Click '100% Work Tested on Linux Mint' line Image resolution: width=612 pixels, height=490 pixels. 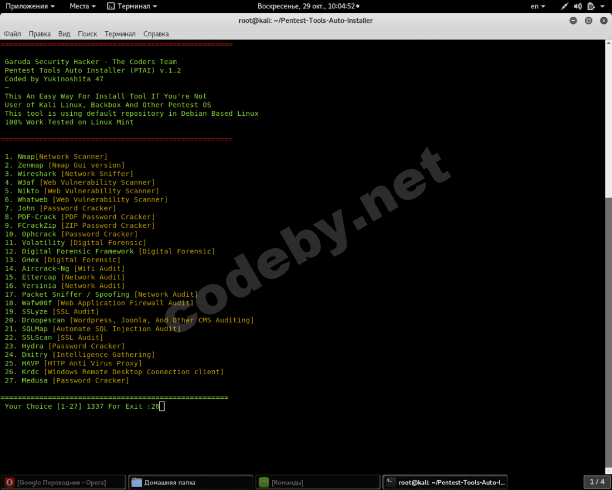[69, 122]
